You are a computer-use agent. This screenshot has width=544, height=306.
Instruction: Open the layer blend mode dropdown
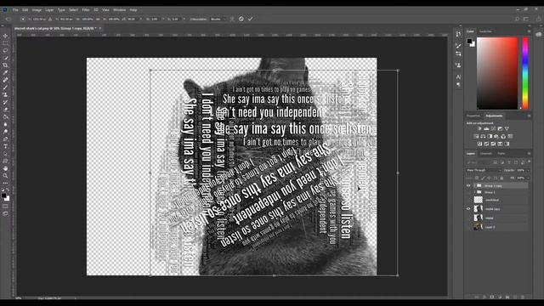click(484, 170)
